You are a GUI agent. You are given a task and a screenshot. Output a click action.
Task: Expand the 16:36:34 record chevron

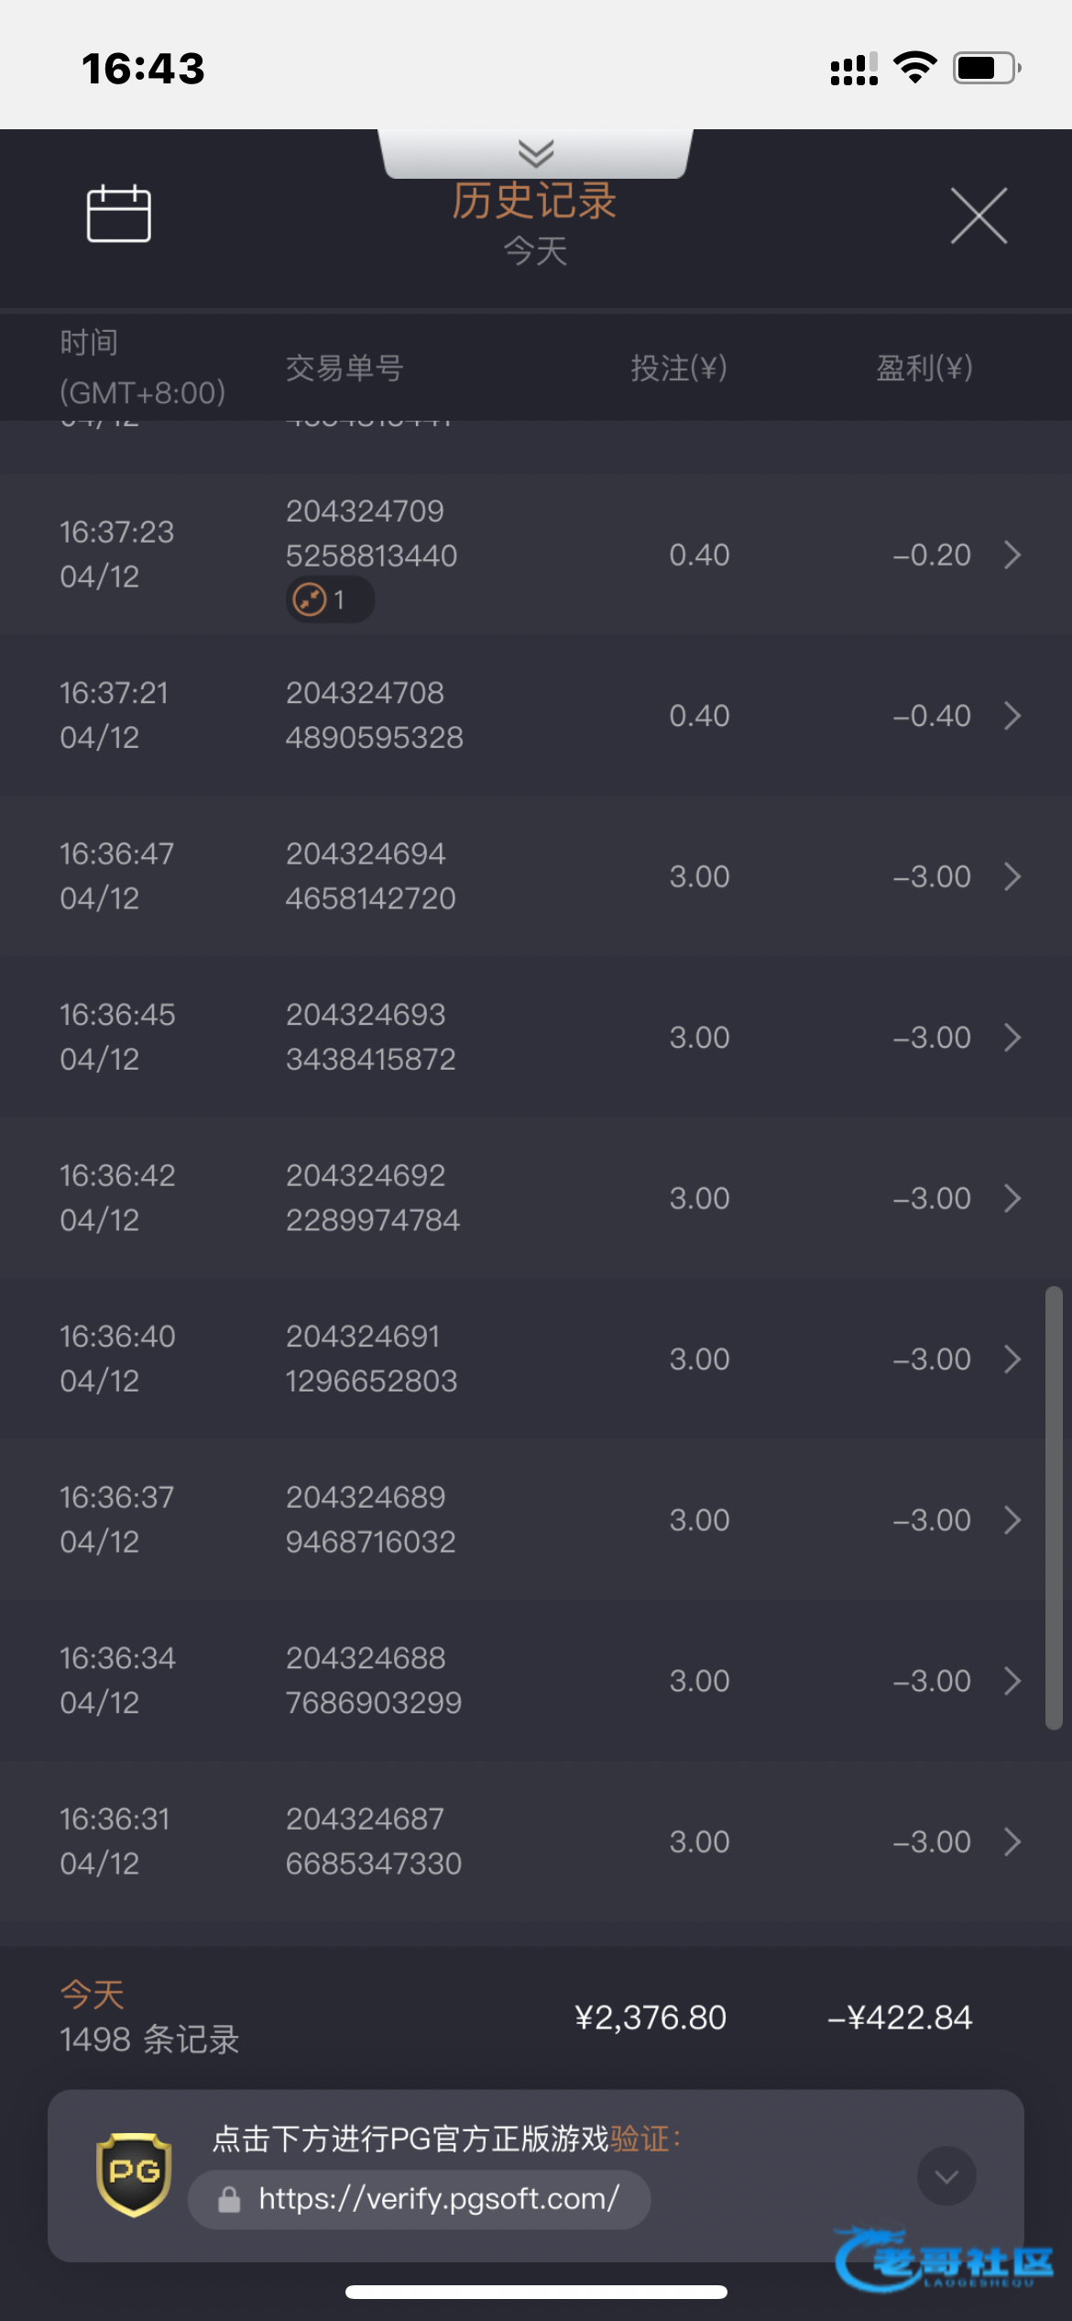(x=1012, y=1681)
